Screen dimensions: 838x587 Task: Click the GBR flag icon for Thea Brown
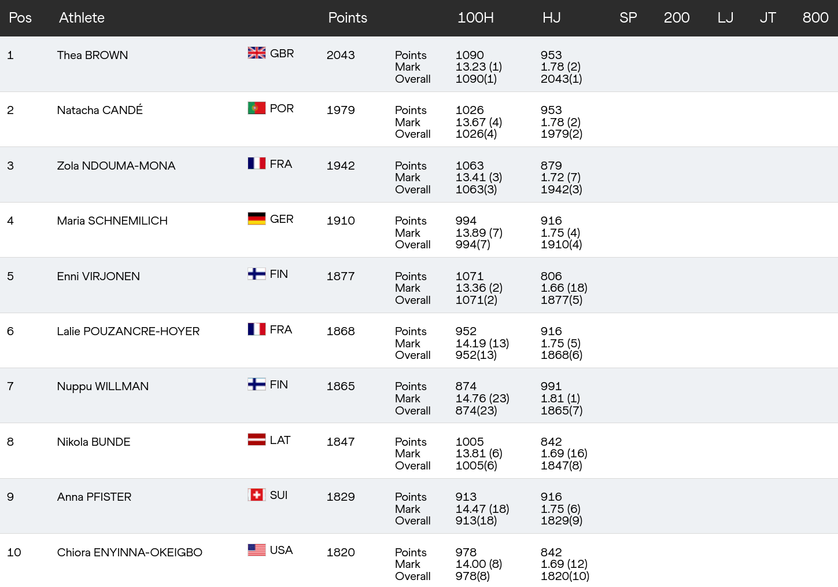click(257, 53)
